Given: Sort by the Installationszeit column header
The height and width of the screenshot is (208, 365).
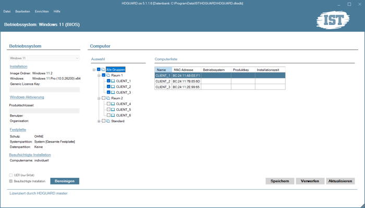Looking at the screenshot, I should (x=270, y=70).
